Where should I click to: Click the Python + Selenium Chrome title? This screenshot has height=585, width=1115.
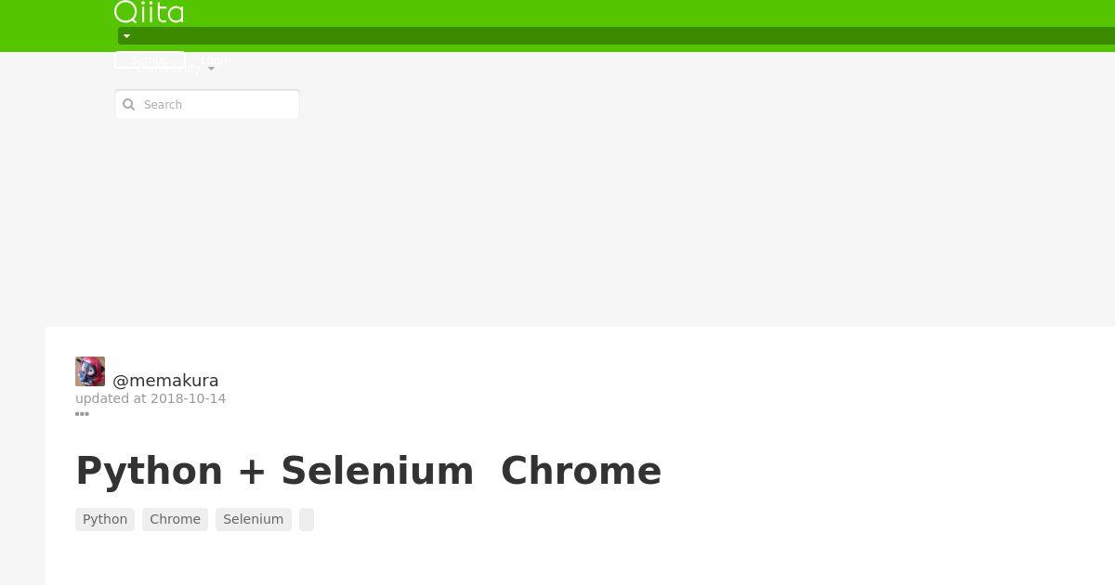(x=369, y=471)
